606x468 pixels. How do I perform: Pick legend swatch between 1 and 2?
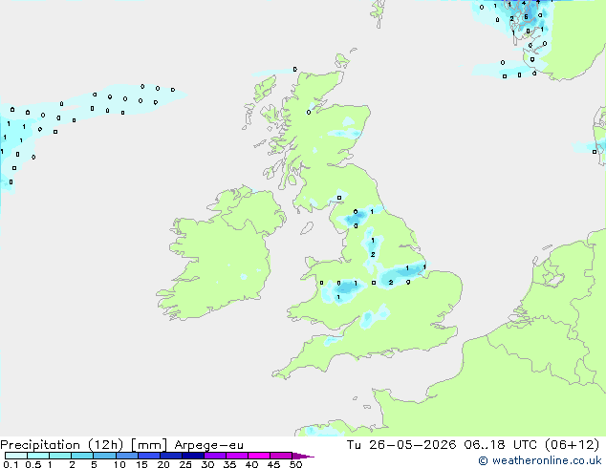click(x=60, y=456)
